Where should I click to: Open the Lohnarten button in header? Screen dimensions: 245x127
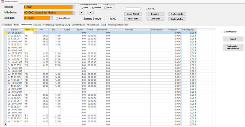[x=156, y=19]
